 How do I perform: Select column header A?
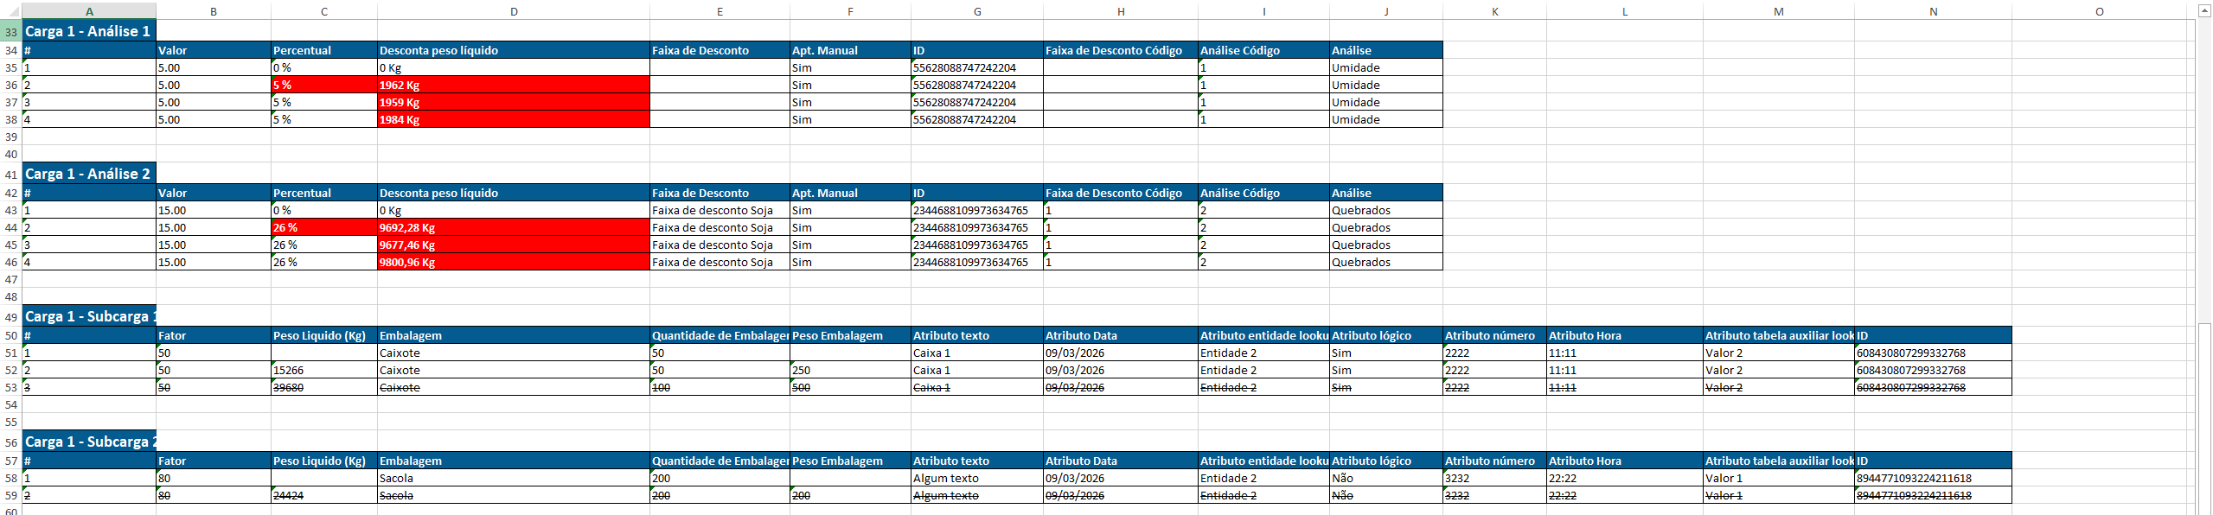pyautogui.click(x=89, y=11)
